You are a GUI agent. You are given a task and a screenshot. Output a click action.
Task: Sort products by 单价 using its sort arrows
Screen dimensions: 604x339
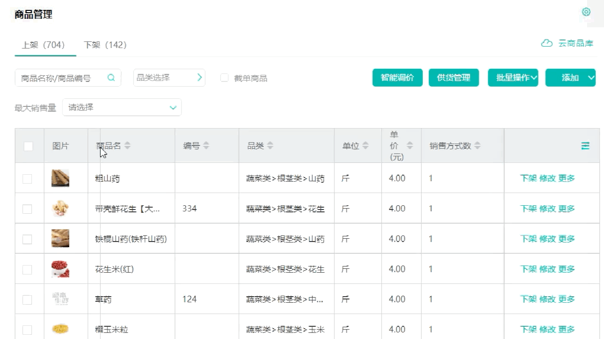[x=410, y=145]
